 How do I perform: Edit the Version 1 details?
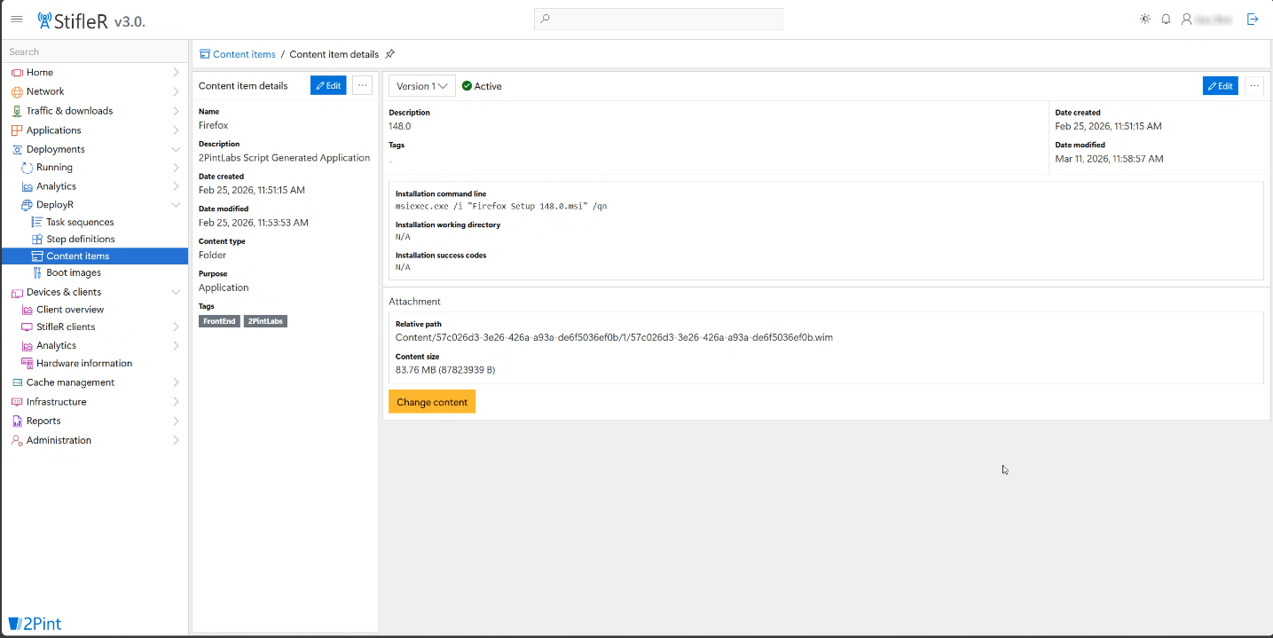pyautogui.click(x=1221, y=86)
